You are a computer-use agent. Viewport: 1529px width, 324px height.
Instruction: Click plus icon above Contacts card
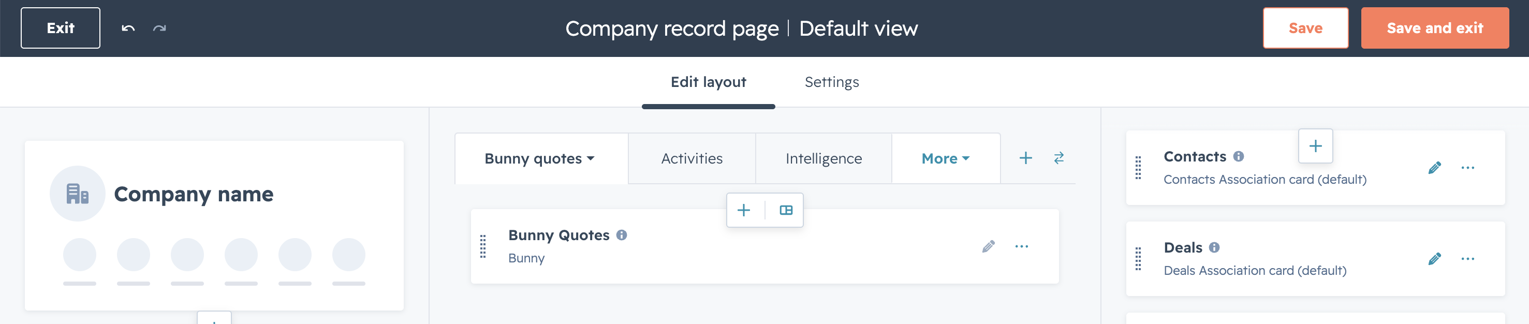point(1315,146)
